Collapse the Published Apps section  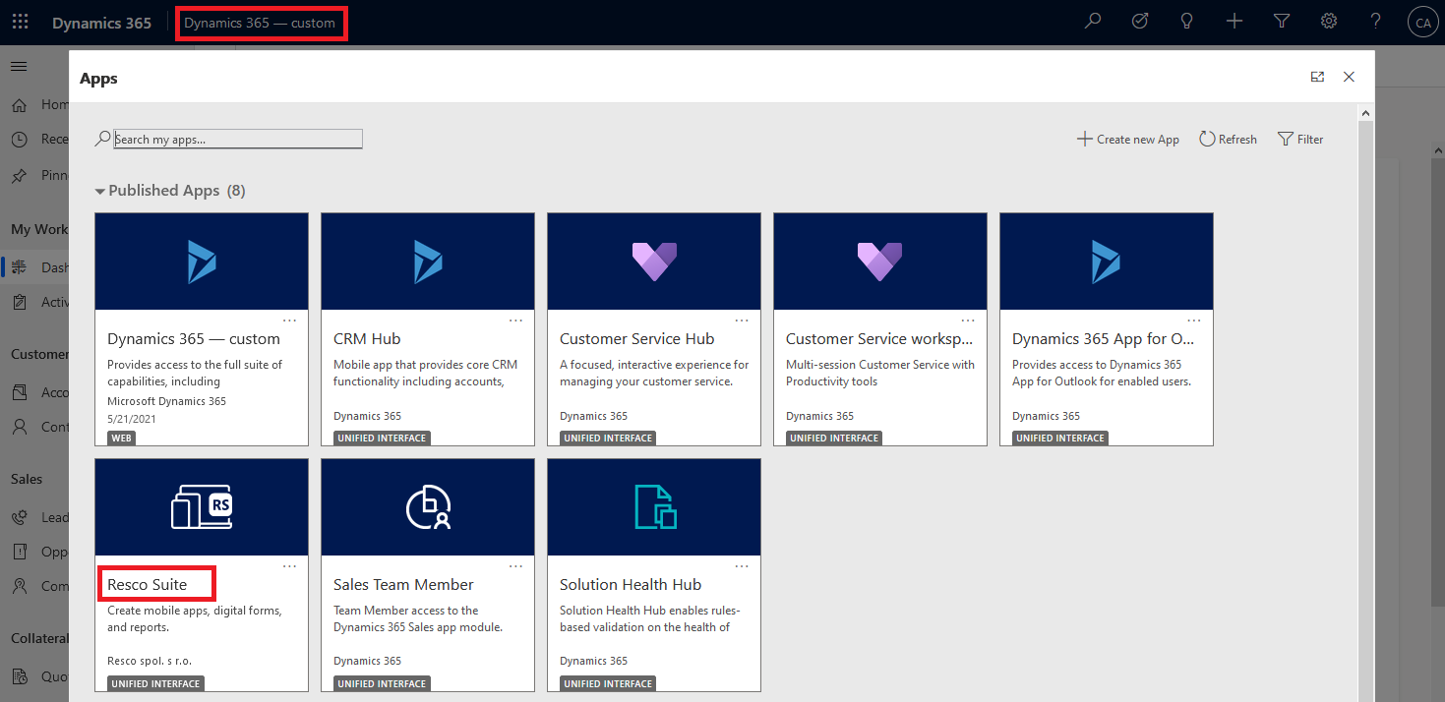100,191
